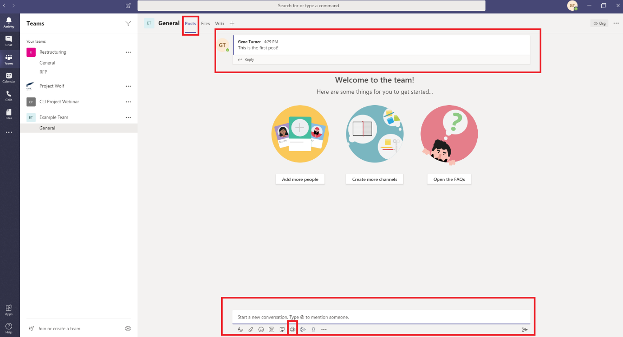This screenshot has height=337, width=623.
Task: Open the sticker picker
Action: click(x=282, y=329)
